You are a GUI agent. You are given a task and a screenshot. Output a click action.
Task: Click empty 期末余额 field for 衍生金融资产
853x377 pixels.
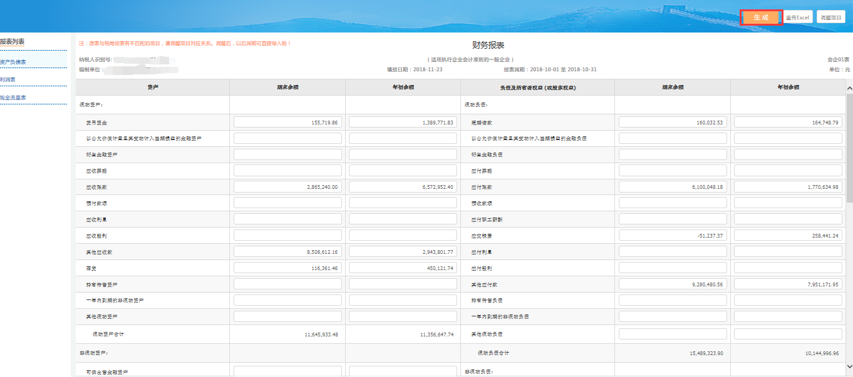click(x=287, y=154)
